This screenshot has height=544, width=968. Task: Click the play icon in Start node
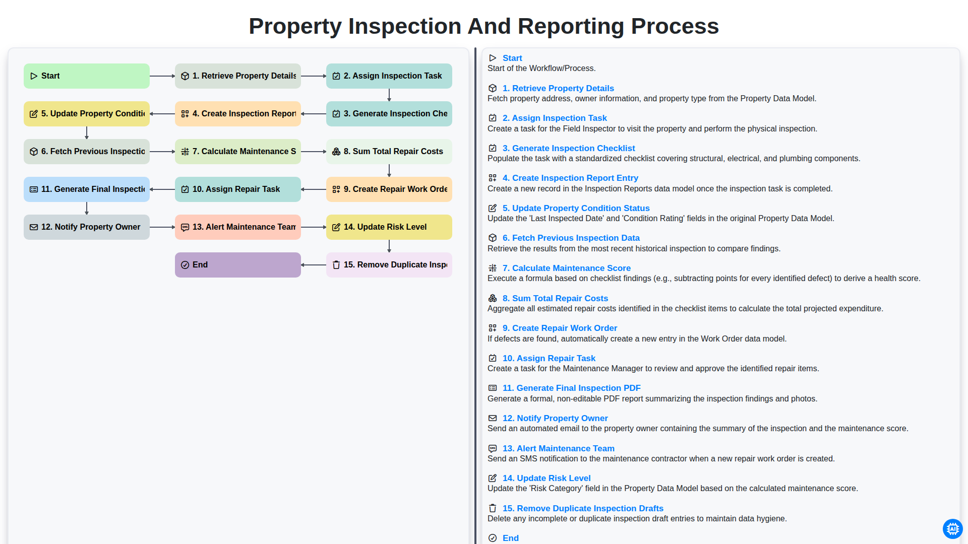point(34,76)
